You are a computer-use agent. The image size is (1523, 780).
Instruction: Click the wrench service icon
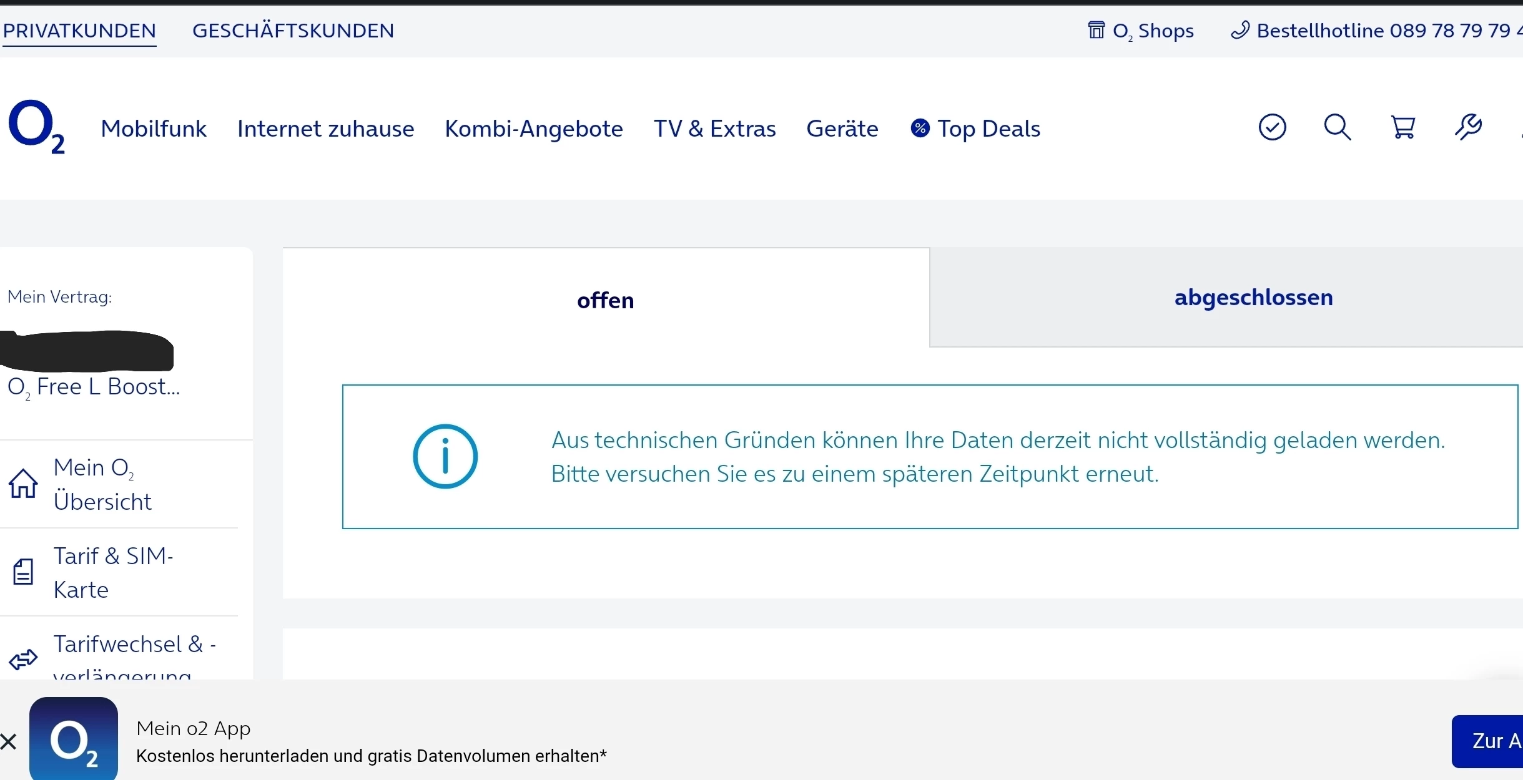1468,127
